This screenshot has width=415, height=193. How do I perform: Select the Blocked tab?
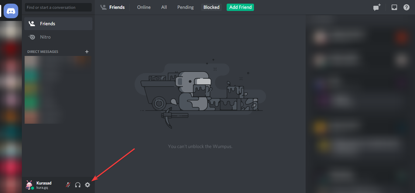tap(211, 7)
